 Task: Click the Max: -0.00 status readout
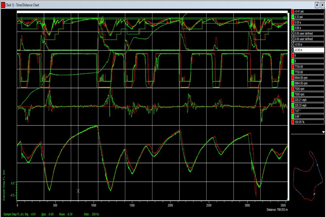click(48, 214)
